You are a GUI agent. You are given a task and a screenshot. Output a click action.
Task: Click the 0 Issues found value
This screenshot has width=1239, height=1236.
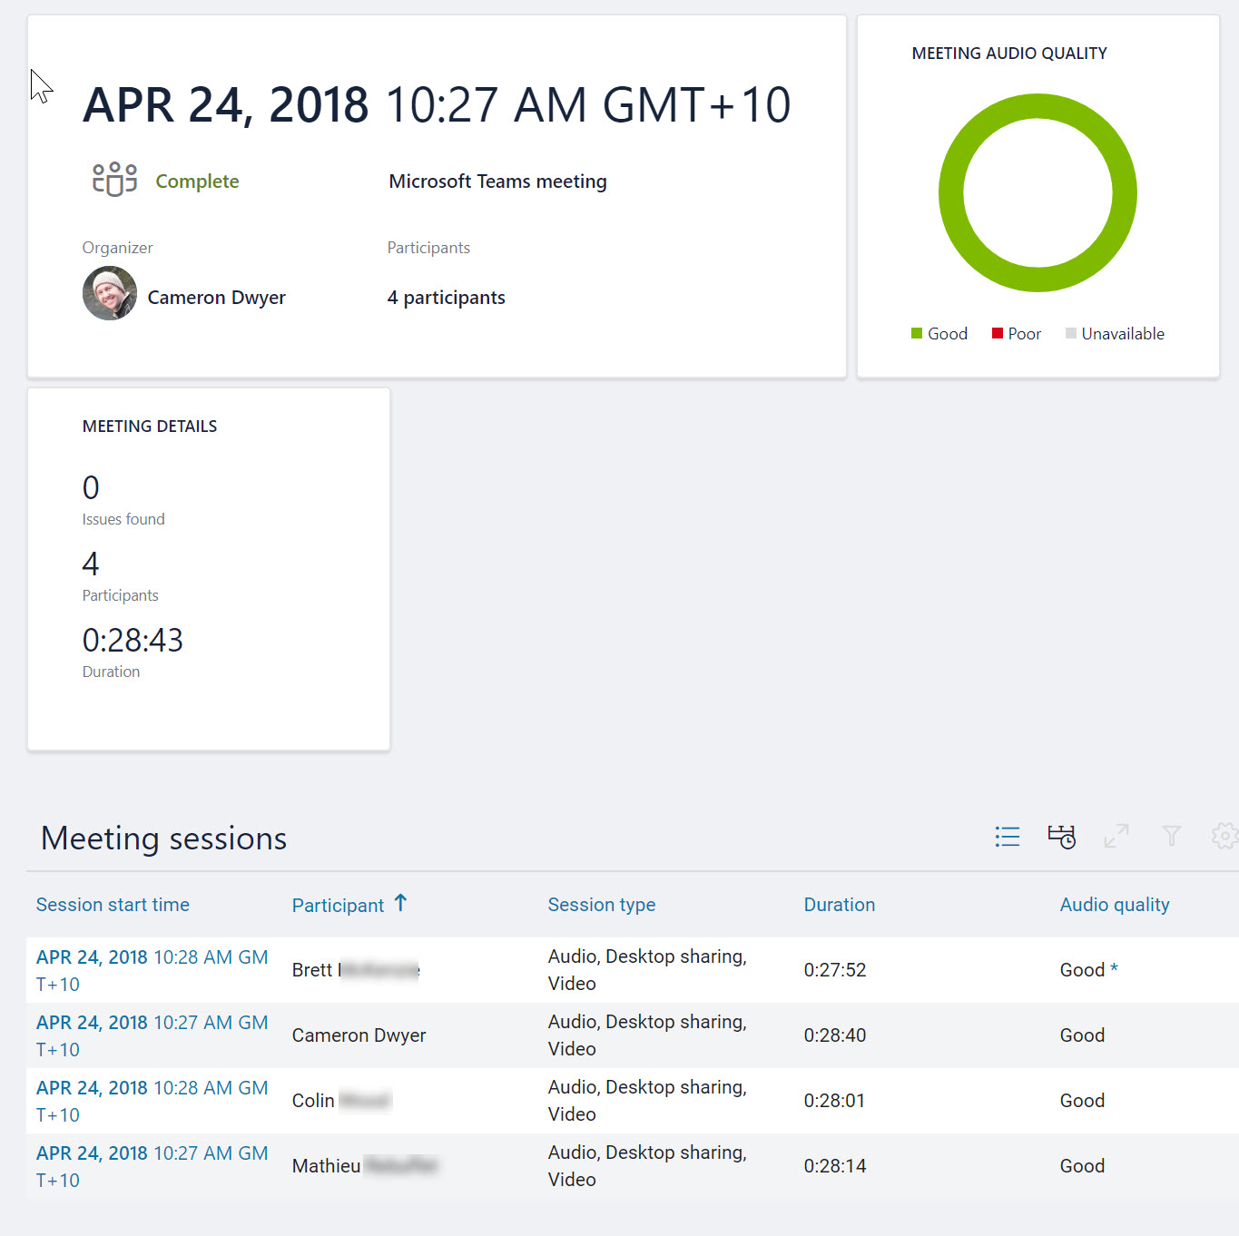[x=91, y=487]
